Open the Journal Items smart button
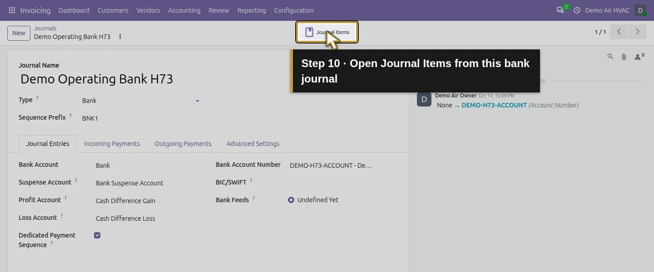Screen dimensions: 654x272 (x=327, y=32)
